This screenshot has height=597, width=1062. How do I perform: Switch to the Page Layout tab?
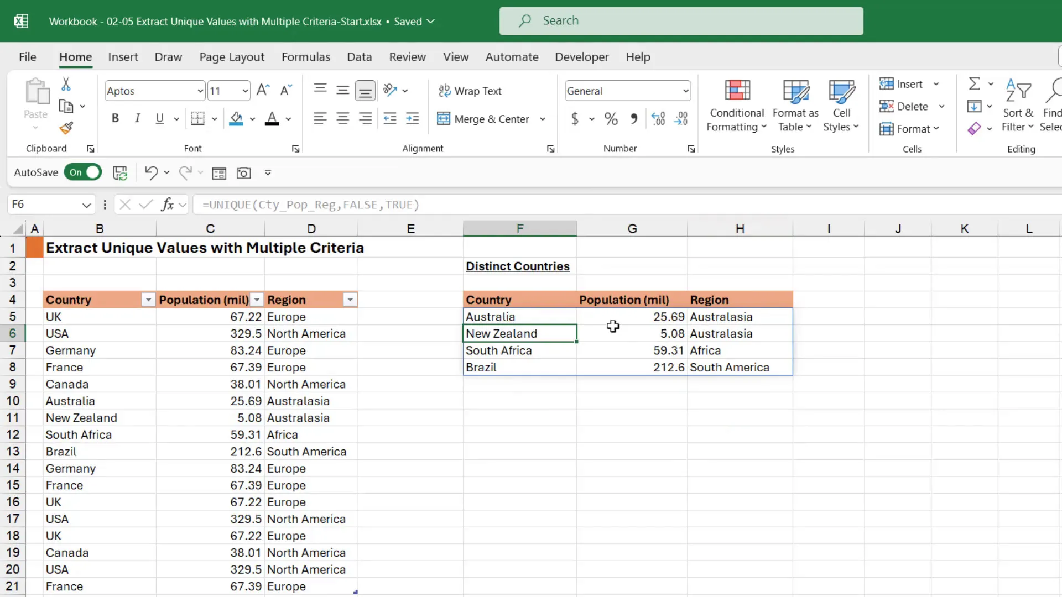tap(232, 57)
